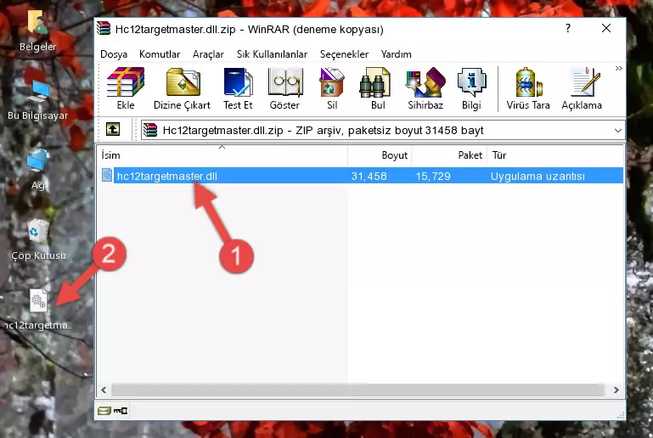Screen dimensions: 653x438
Task: Click the horizontal scrollbar right arrow
Action: coord(616,390)
